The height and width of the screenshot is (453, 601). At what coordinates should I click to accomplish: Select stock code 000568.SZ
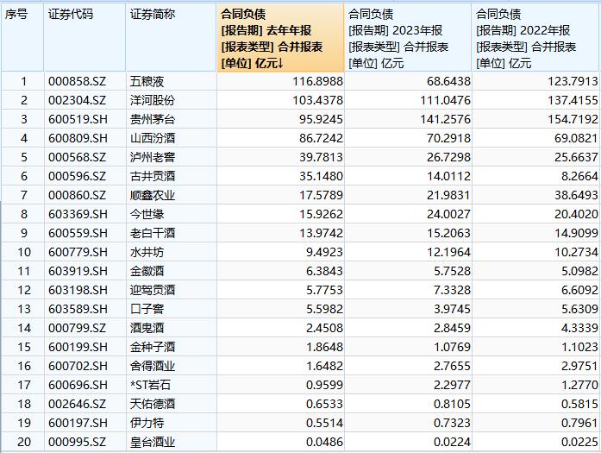pos(77,157)
